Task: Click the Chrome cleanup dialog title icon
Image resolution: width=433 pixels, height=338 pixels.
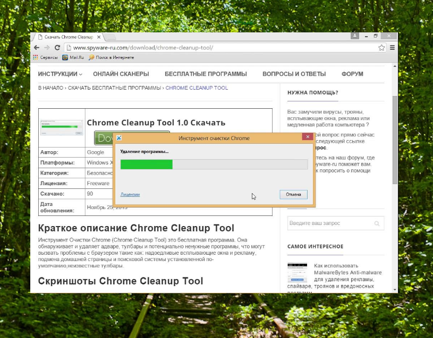Action: coord(119,138)
